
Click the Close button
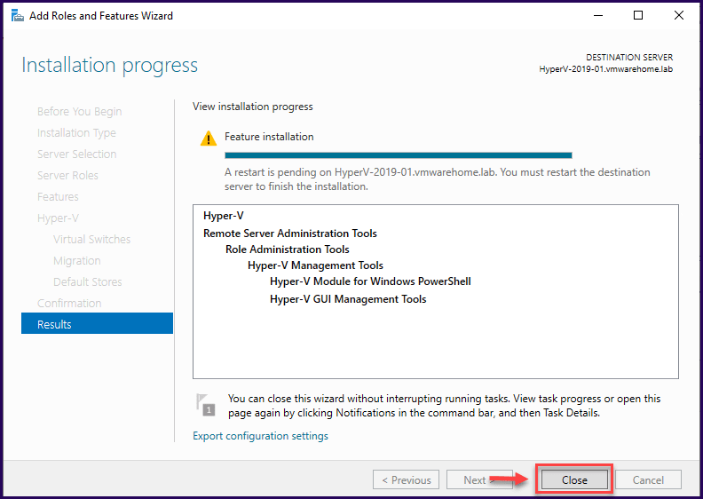[x=574, y=479]
